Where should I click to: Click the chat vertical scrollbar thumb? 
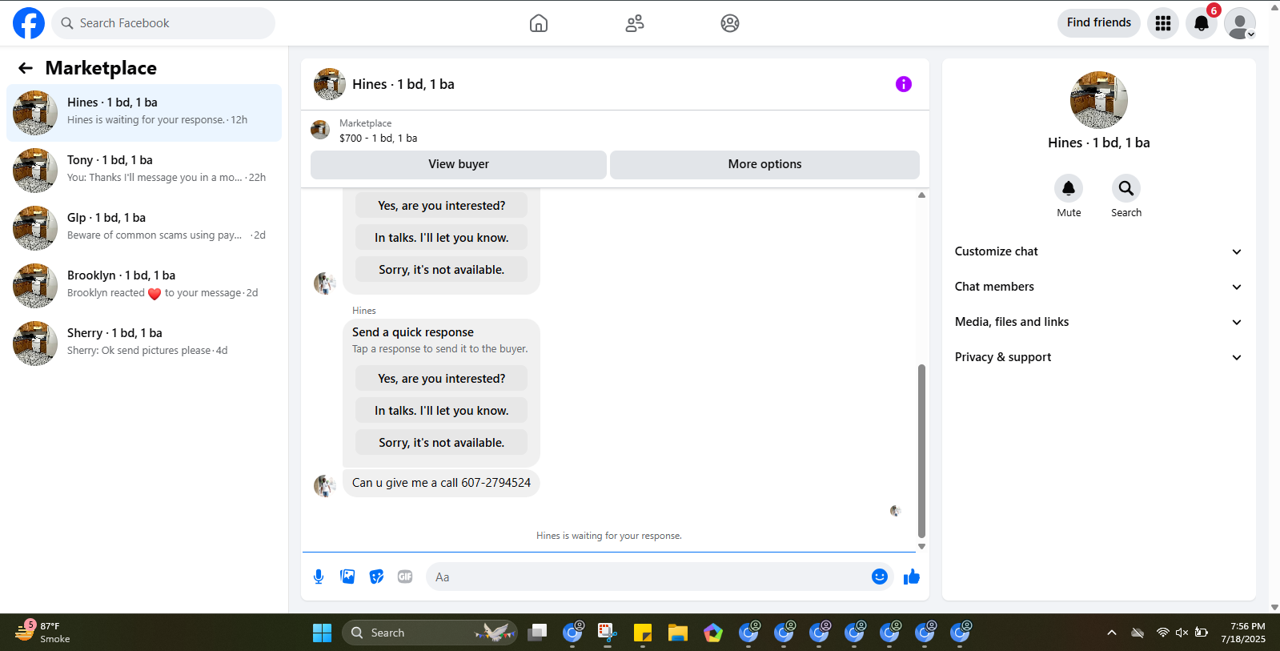pos(921,451)
